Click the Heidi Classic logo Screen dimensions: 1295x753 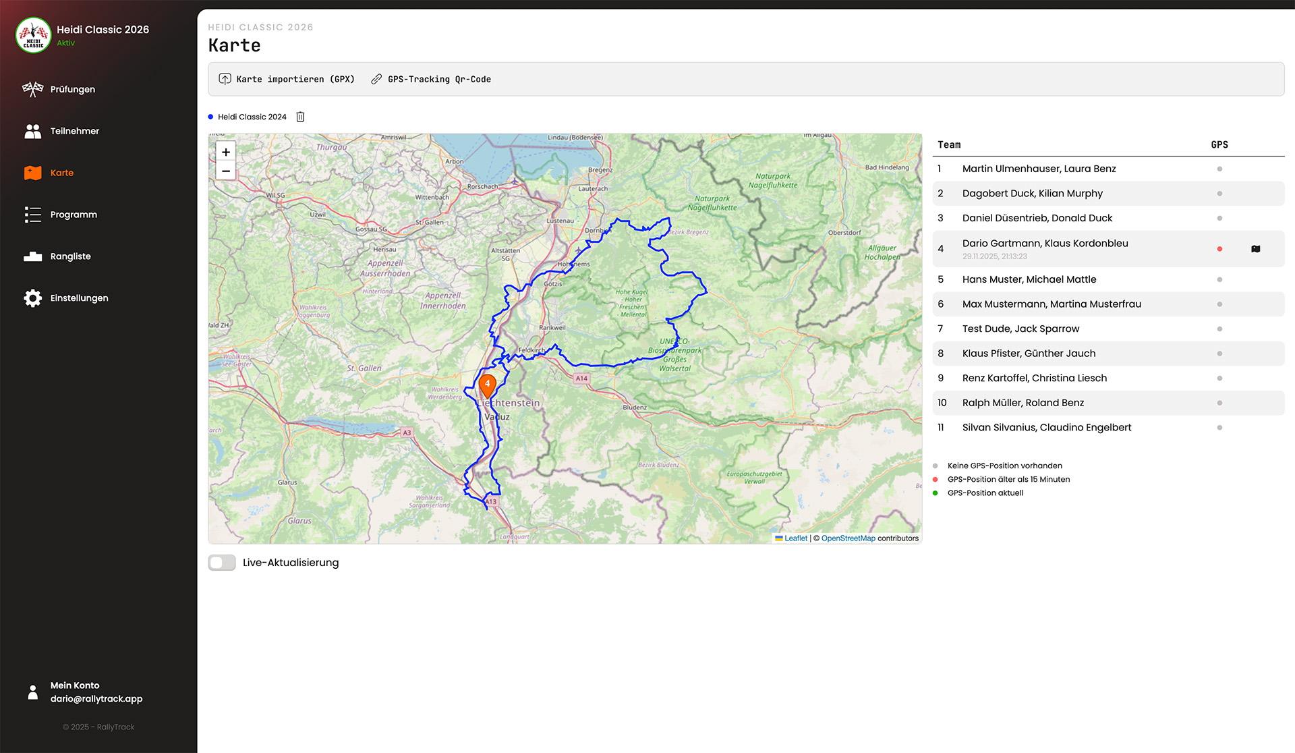point(33,35)
